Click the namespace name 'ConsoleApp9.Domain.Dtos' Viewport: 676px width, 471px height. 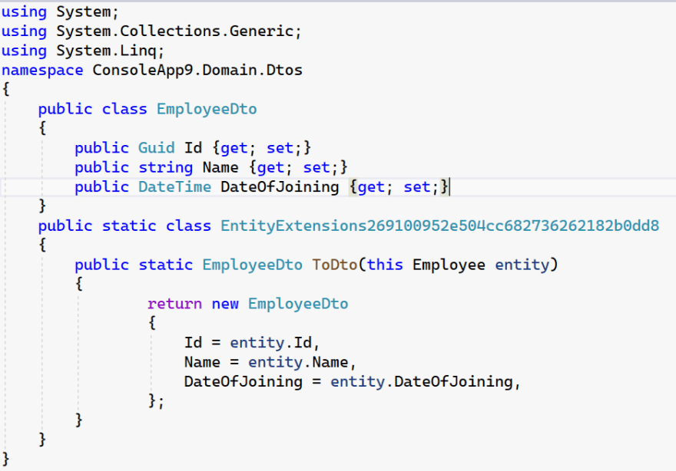click(x=197, y=70)
